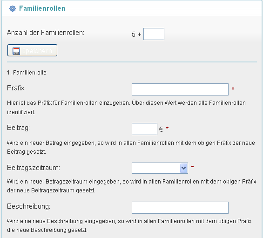Viewport: 263px width, 238px height.
Task: Click the red asterisk next to Präfix
Action: pyautogui.click(x=233, y=88)
